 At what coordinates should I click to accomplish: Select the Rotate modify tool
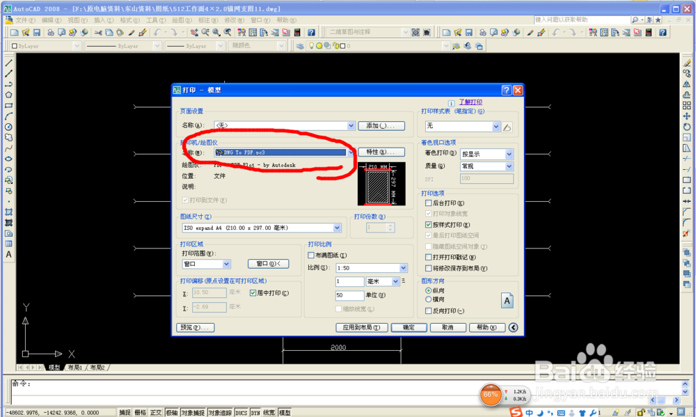pyautogui.click(x=687, y=127)
